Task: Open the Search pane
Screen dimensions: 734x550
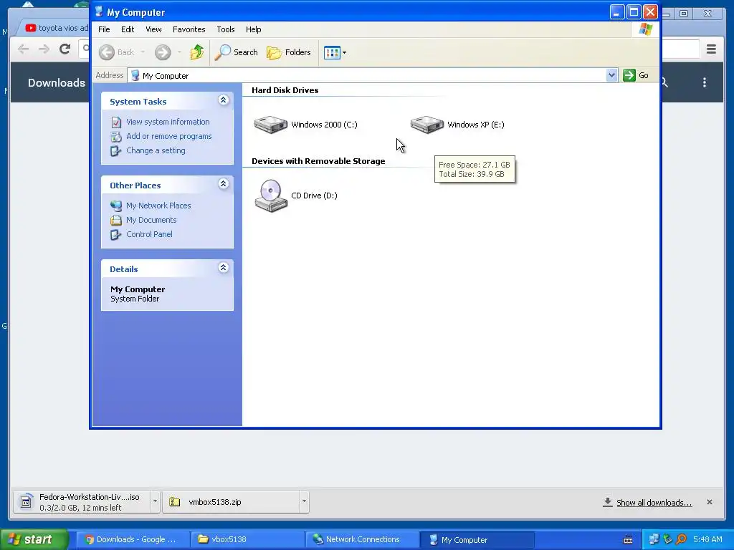Action: [236, 52]
